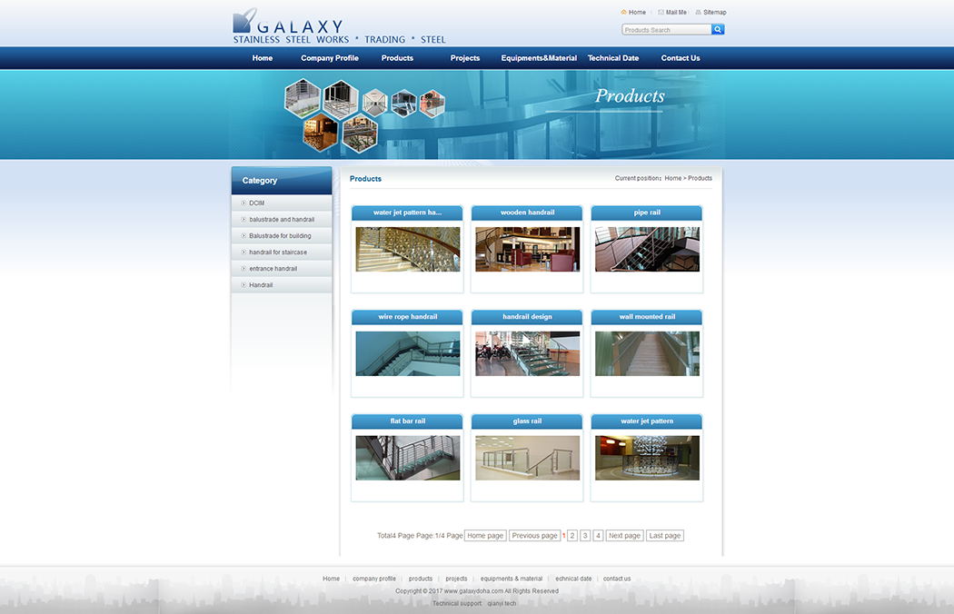Image resolution: width=954 pixels, height=614 pixels.
Task: Jump to the Last page button
Action: click(665, 536)
